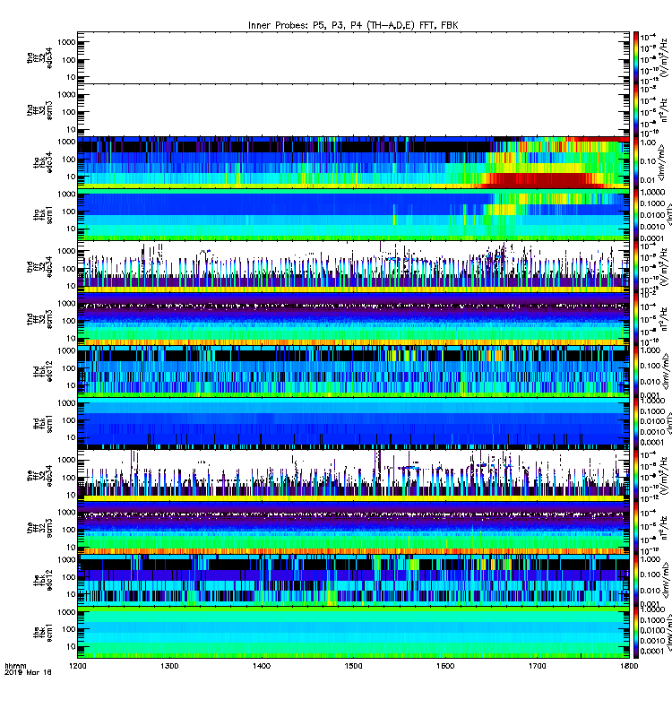The height and width of the screenshot is (717, 672).
Task: Select the 'thd fbk edc12' panel label
Action: pyautogui.click(x=43, y=371)
